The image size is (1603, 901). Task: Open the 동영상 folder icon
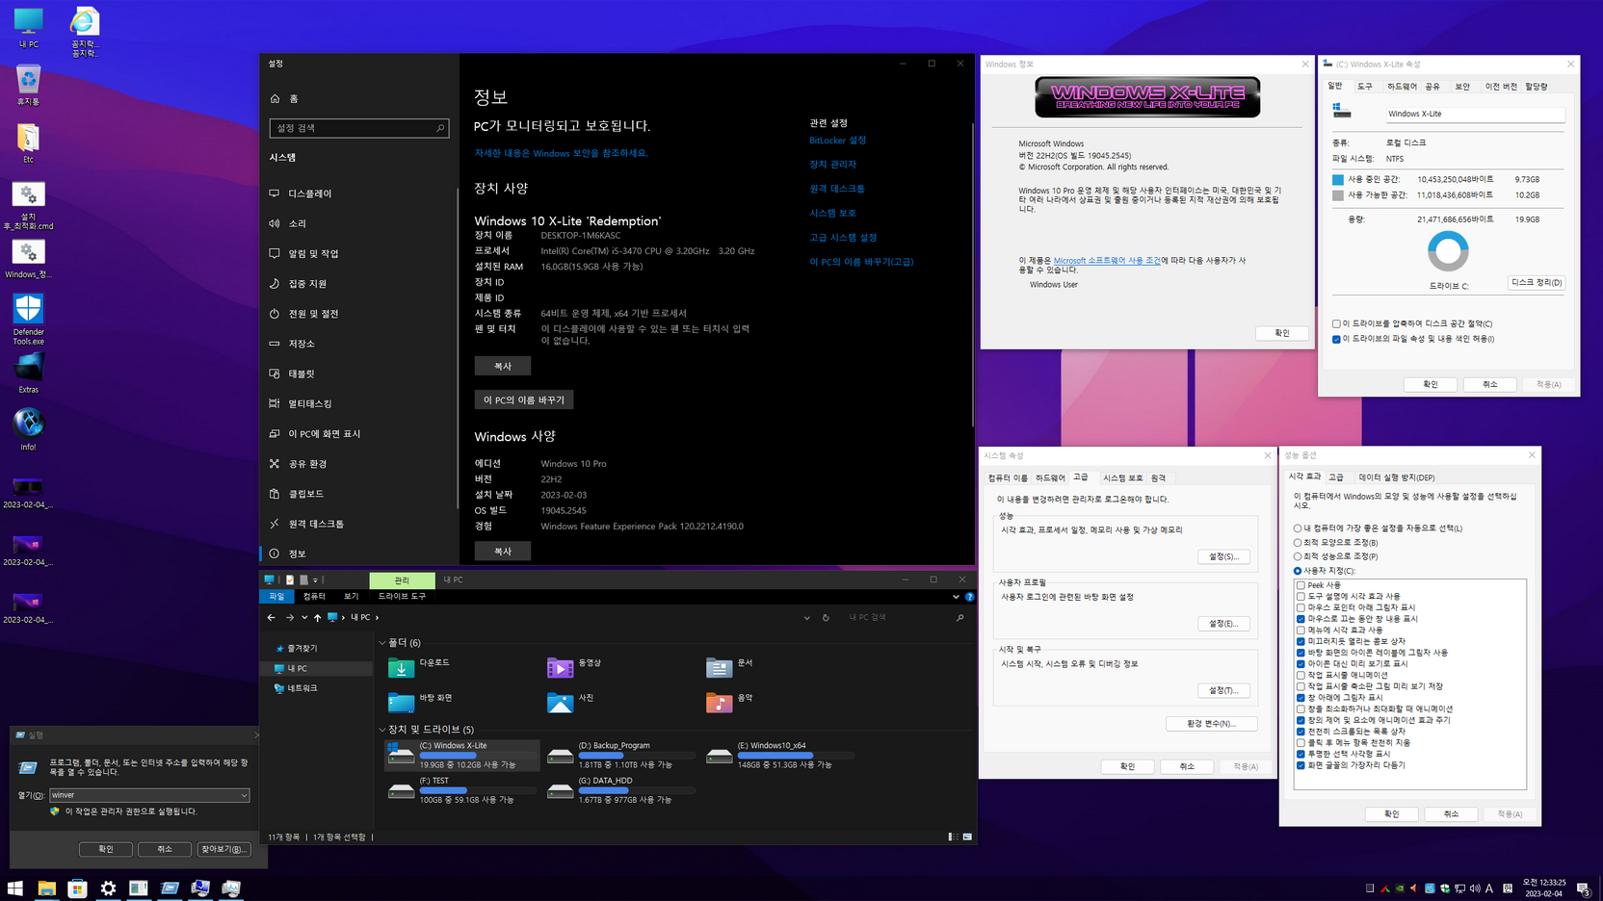560,667
